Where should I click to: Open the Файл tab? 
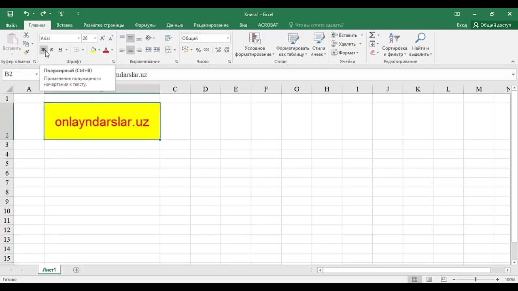click(x=11, y=25)
